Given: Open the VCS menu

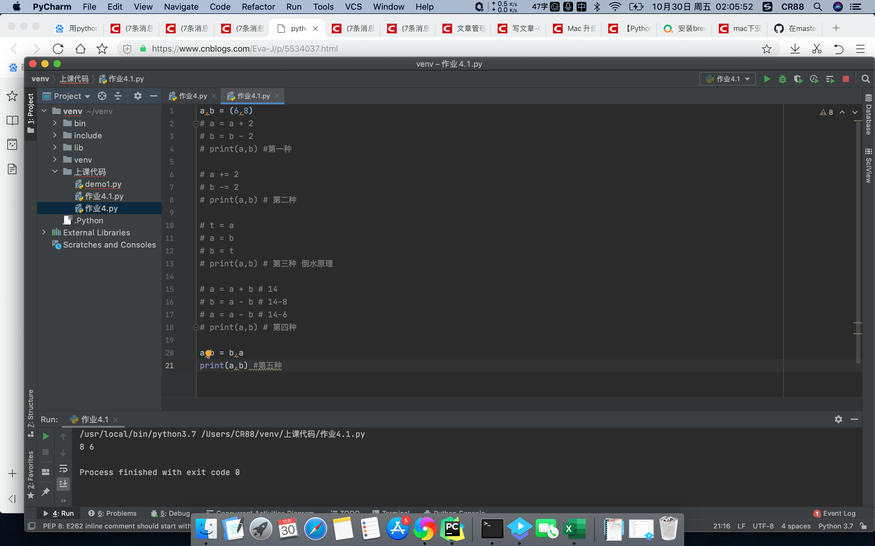Looking at the screenshot, I should click(353, 6).
